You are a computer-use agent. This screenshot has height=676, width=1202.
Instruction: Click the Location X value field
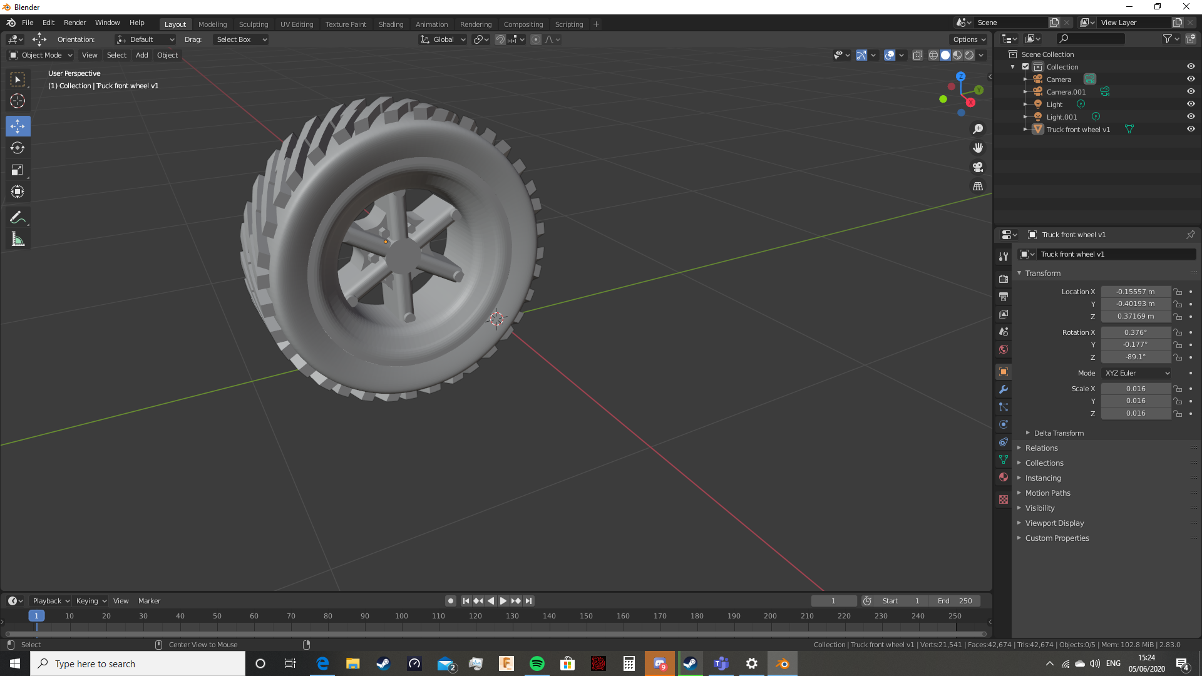1135,292
